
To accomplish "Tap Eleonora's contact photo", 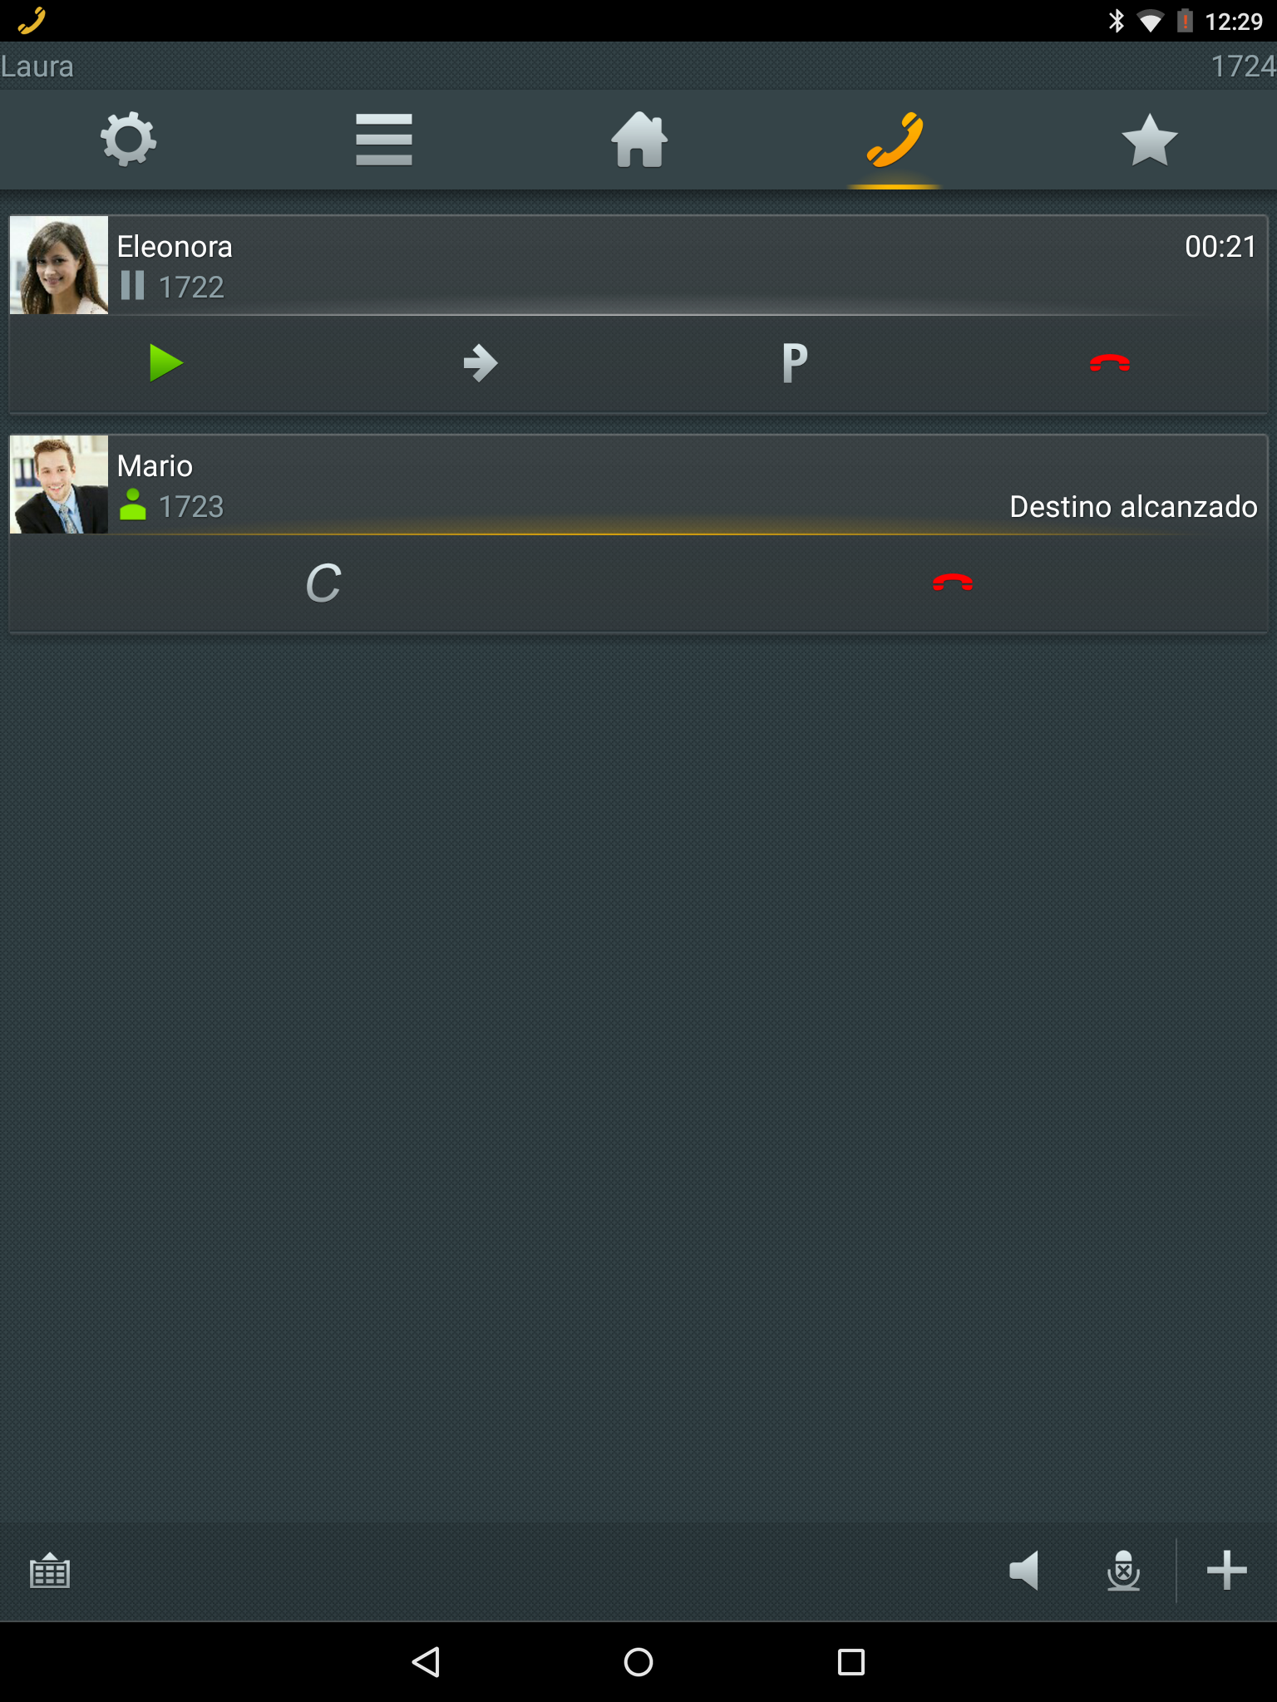I will [x=59, y=265].
